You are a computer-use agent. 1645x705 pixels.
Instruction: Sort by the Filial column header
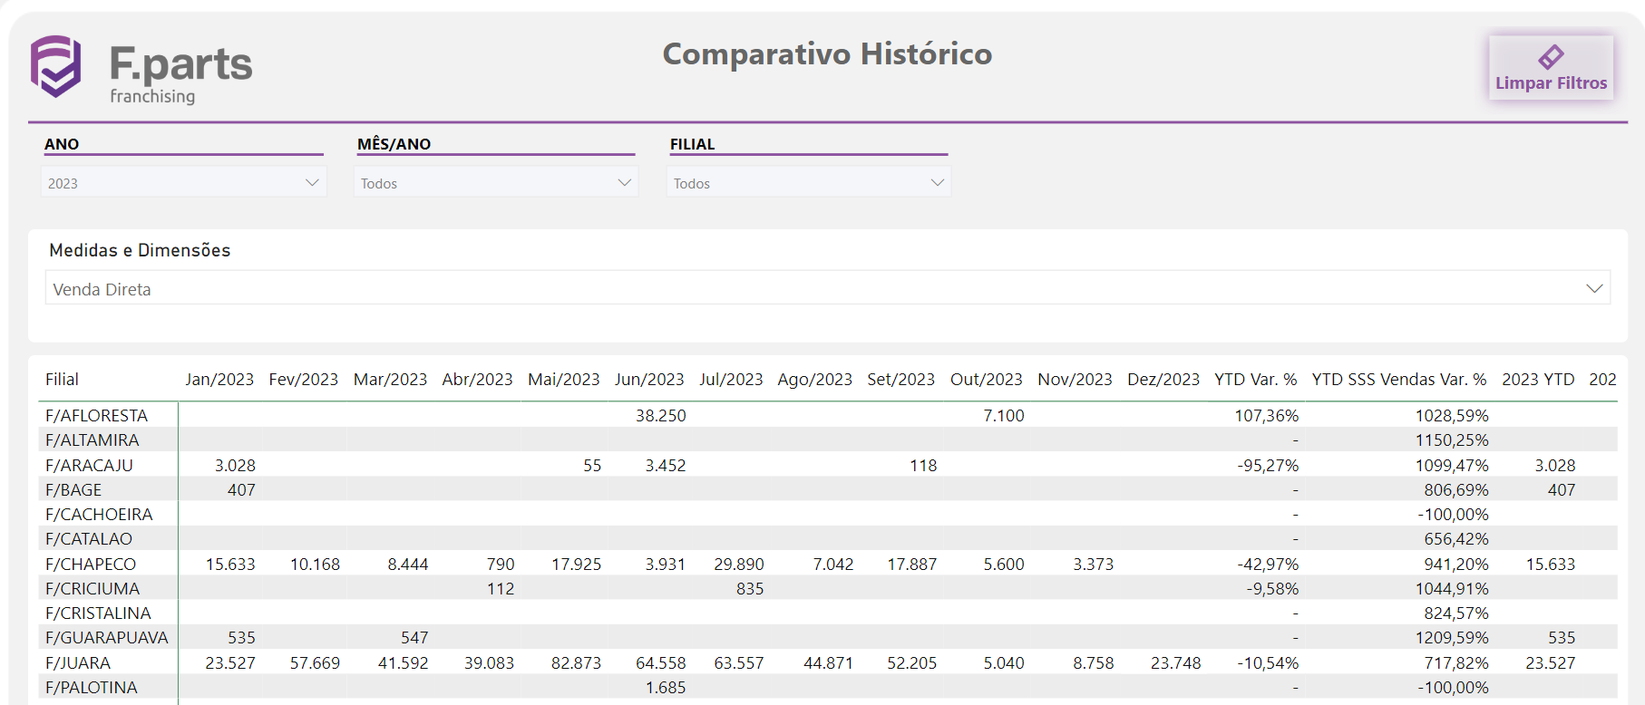62,379
